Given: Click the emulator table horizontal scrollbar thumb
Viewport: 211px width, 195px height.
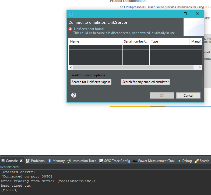Looking at the screenshot, I should click(133, 67).
